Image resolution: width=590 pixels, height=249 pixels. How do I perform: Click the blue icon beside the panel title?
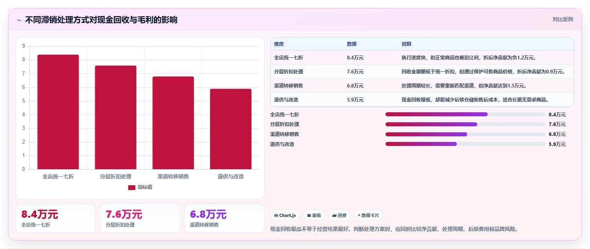19,20
